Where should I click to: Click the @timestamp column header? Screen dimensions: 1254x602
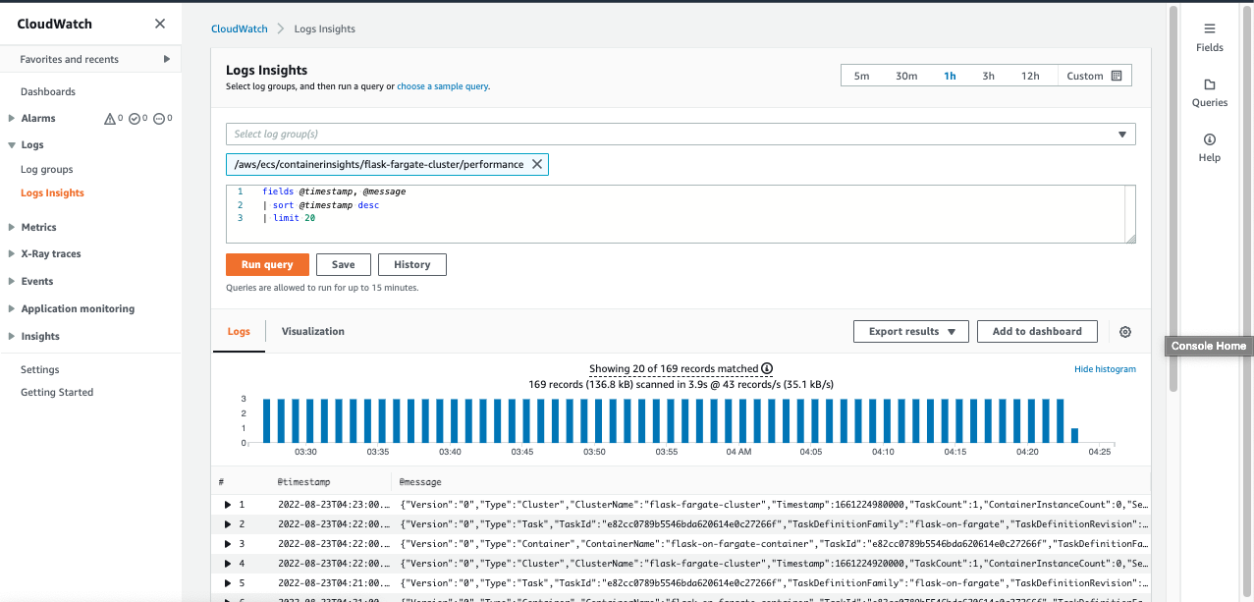pyautogui.click(x=303, y=482)
